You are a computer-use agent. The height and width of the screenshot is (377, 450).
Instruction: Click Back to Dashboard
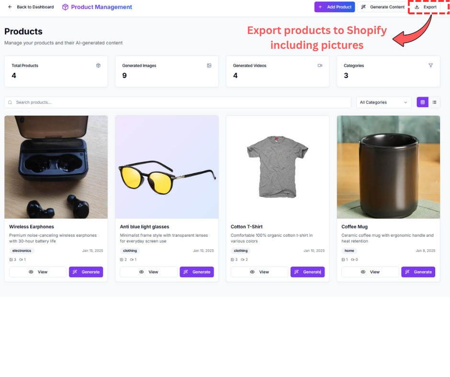click(x=35, y=7)
